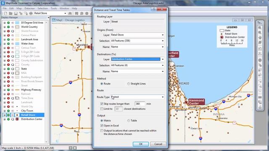
Task: Show the World Province layer
Action: click(x=8, y=31)
